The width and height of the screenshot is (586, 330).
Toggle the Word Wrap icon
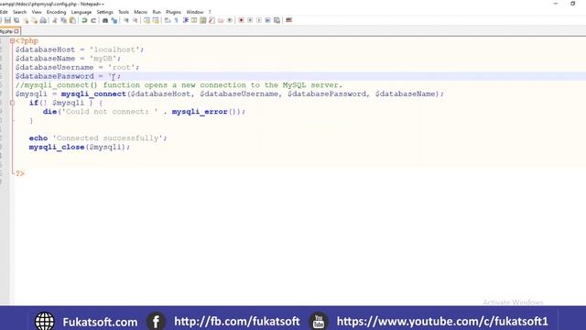click(x=168, y=20)
